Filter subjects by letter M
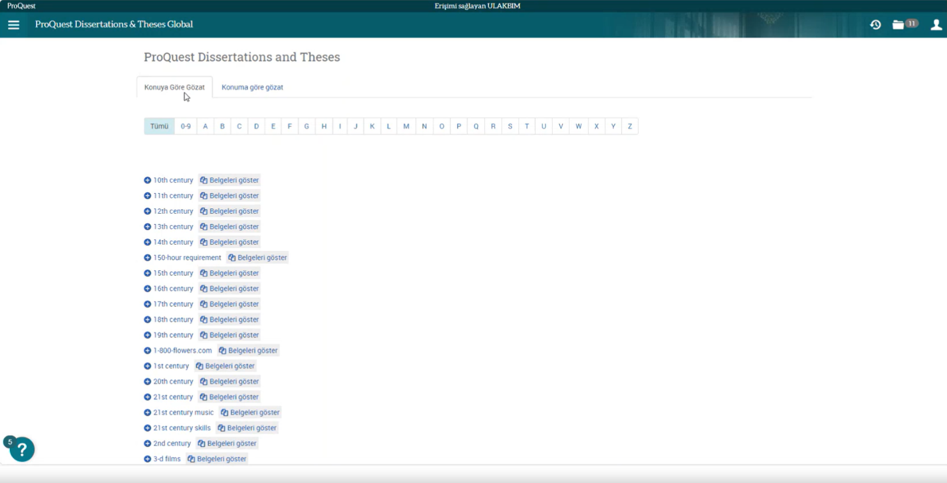Viewport: 947px width, 483px height. (x=406, y=127)
